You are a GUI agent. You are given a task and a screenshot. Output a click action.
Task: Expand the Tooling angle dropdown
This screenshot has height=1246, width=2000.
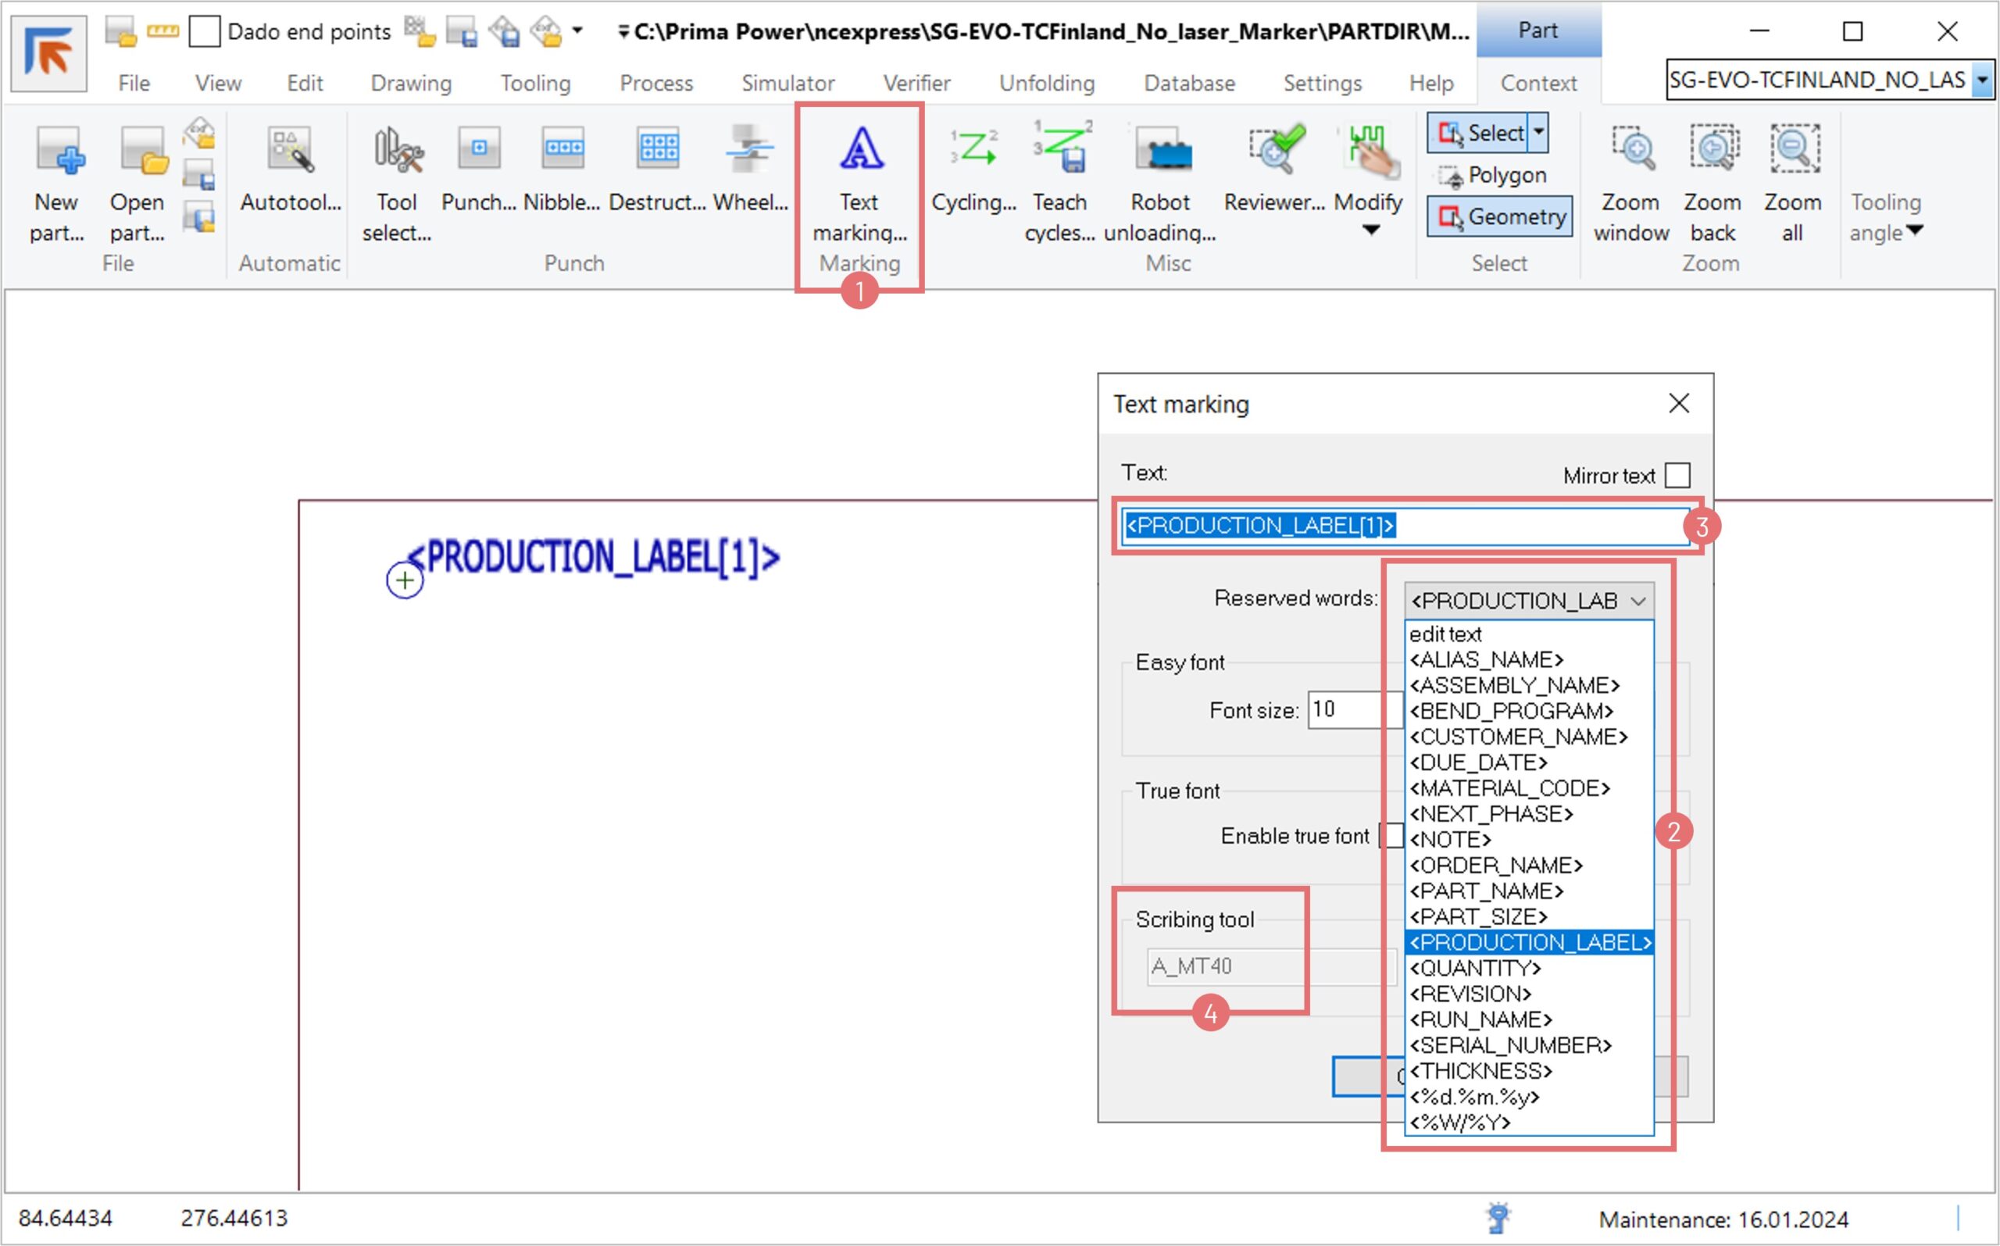[x=1887, y=219]
